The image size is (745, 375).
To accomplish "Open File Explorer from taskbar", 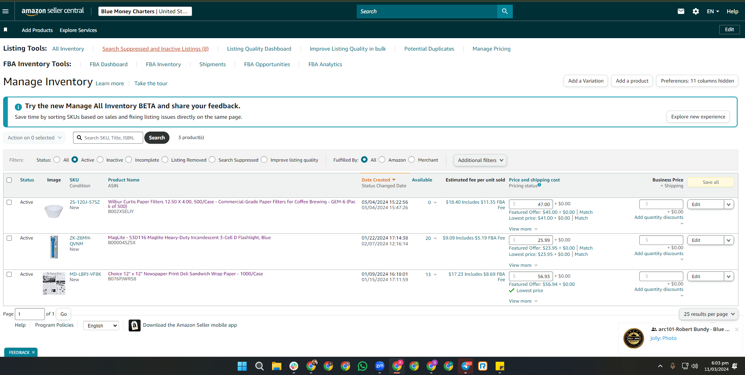I will point(276,366).
